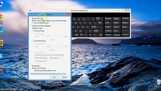Select the Hover over keys radio option

[x=33, y=31]
